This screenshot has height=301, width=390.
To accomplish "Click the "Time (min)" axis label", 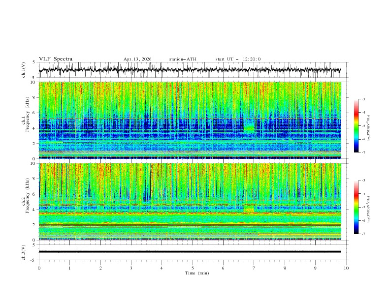I will (197, 273).
